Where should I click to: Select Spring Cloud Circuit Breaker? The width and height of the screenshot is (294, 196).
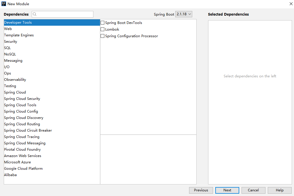tap(52, 130)
